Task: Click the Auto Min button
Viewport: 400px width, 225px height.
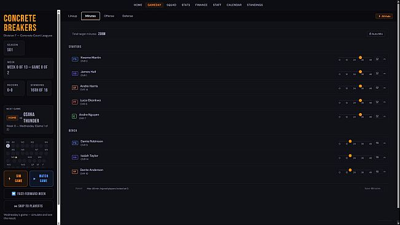Action: pos(376,34)
